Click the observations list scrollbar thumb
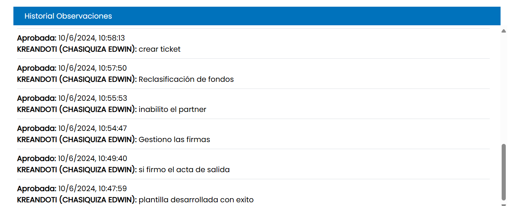Image resolution: width=508 pixels, height=206 pixels. [504, 171]
